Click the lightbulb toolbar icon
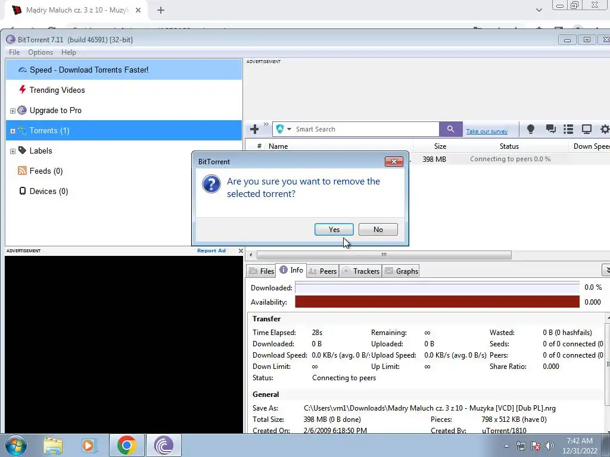This screenshot has height=457, width=610. (530, 129)
